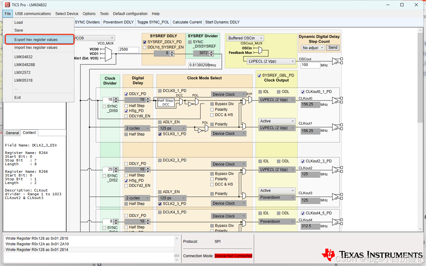Toggle CLKout2_3_PD checkbox
This screenshot has width=426, height=266.
(x=303, y=161)
